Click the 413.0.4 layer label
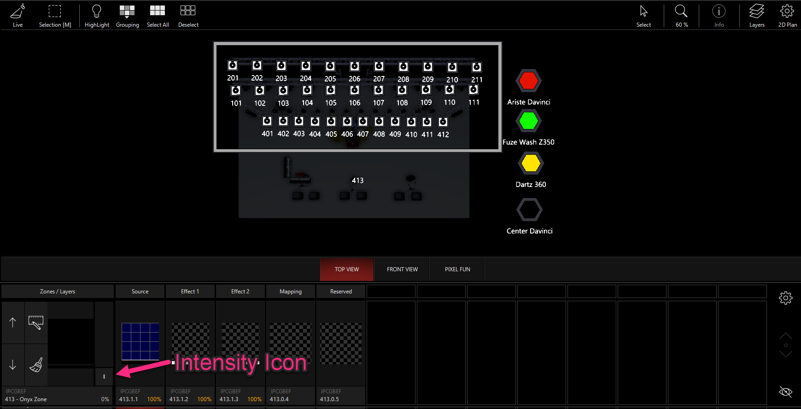This screenshot has height=409, width=801. pyautogui.click(x=279, y=399)
